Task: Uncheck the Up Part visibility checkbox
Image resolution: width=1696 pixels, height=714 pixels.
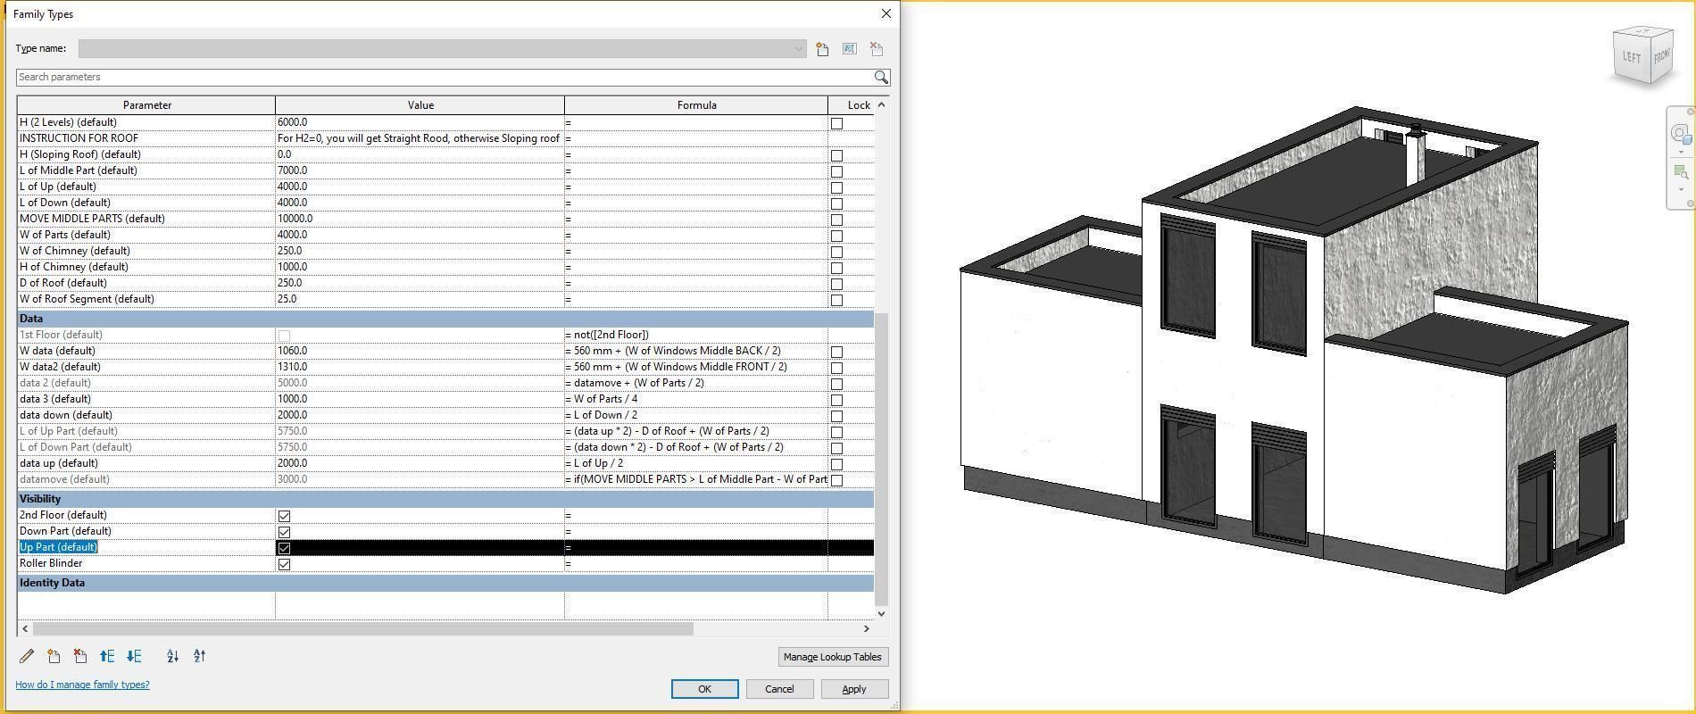Action: tap(284, 548)
